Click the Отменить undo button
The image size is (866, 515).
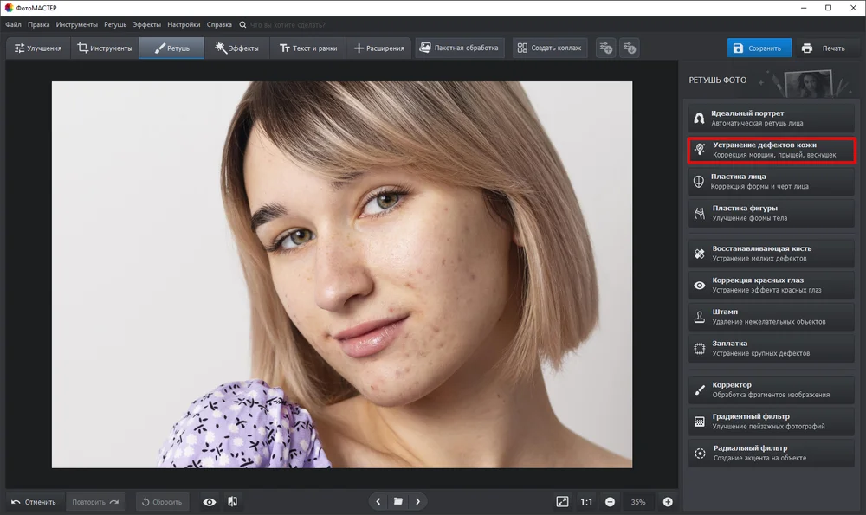click(35, 502)
